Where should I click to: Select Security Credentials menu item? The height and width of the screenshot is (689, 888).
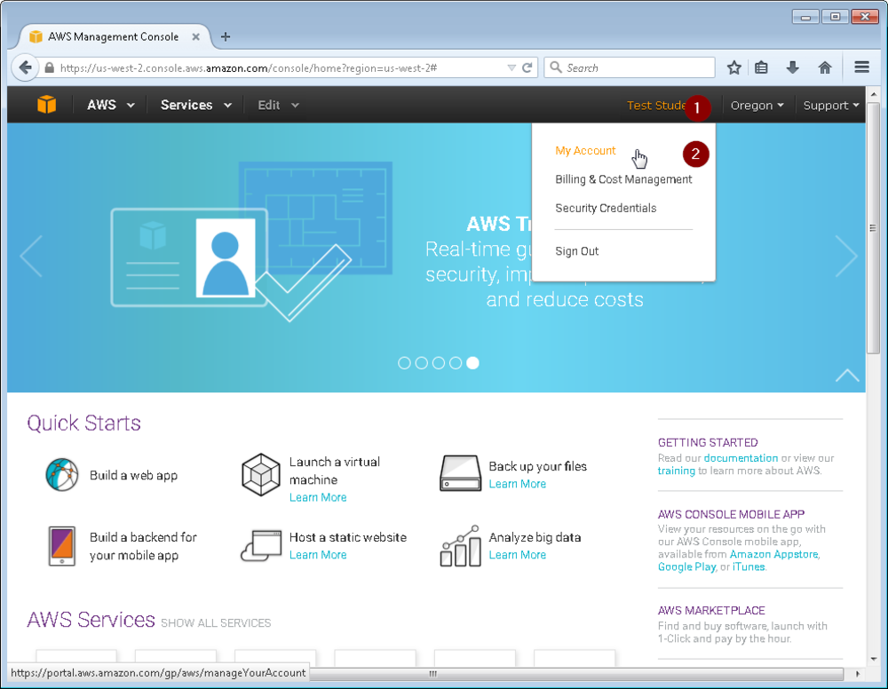[x=606, y=209]
